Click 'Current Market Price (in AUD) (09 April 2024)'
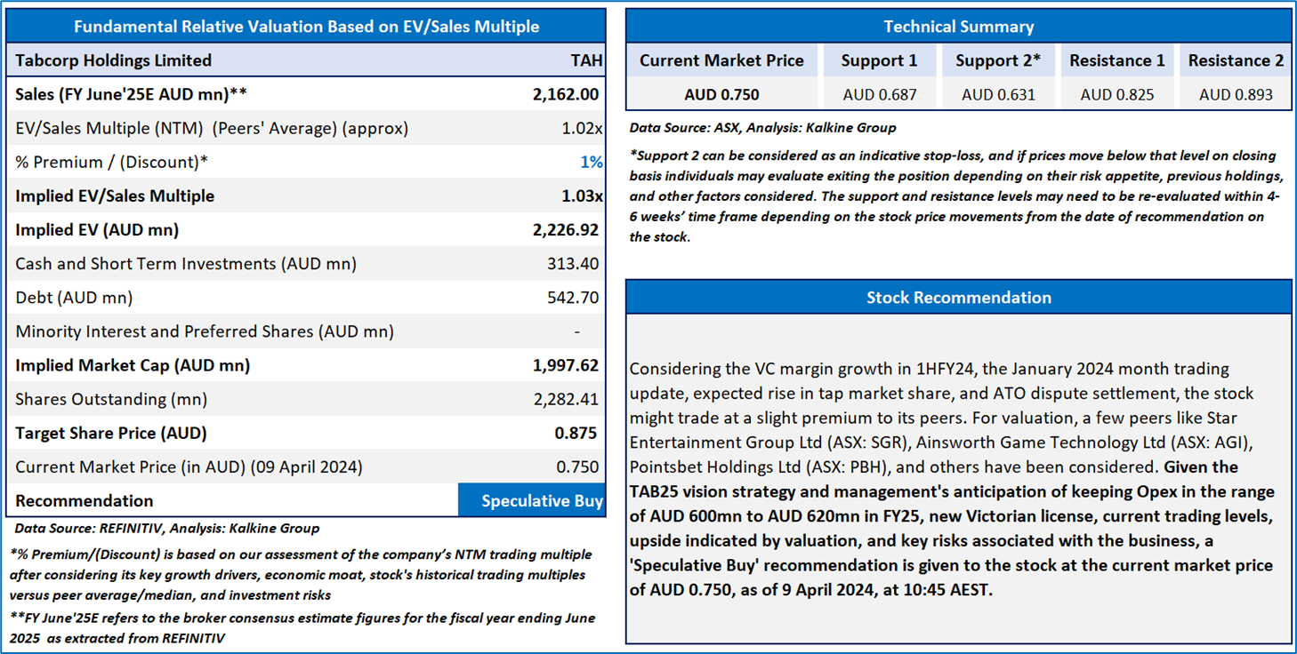Viewport: 1297px width, 654px height. (x=189, y=467)
